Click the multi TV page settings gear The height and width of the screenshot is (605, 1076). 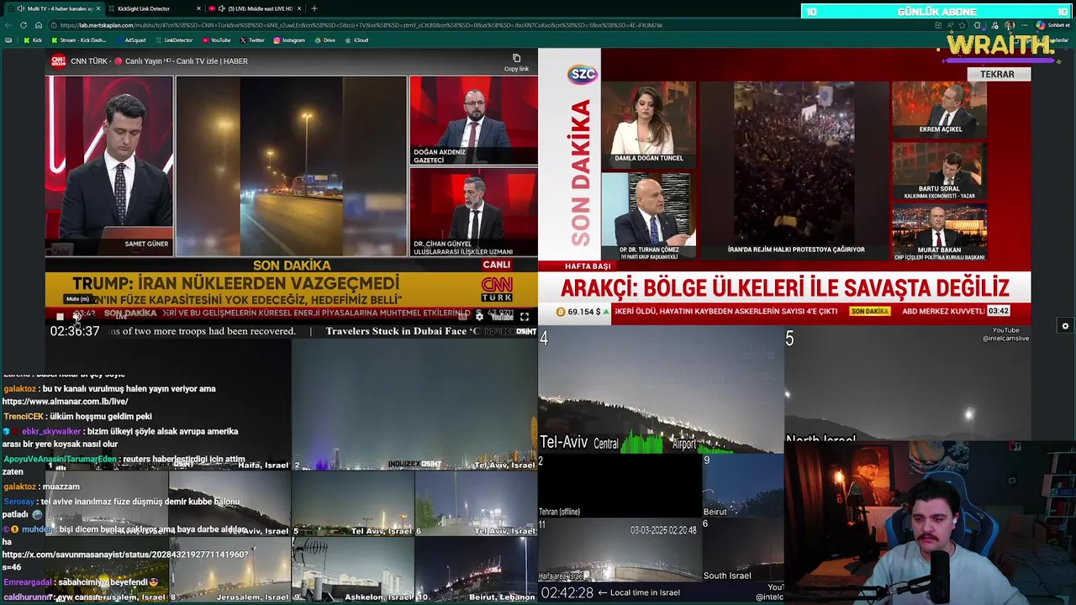point(1065,326)
